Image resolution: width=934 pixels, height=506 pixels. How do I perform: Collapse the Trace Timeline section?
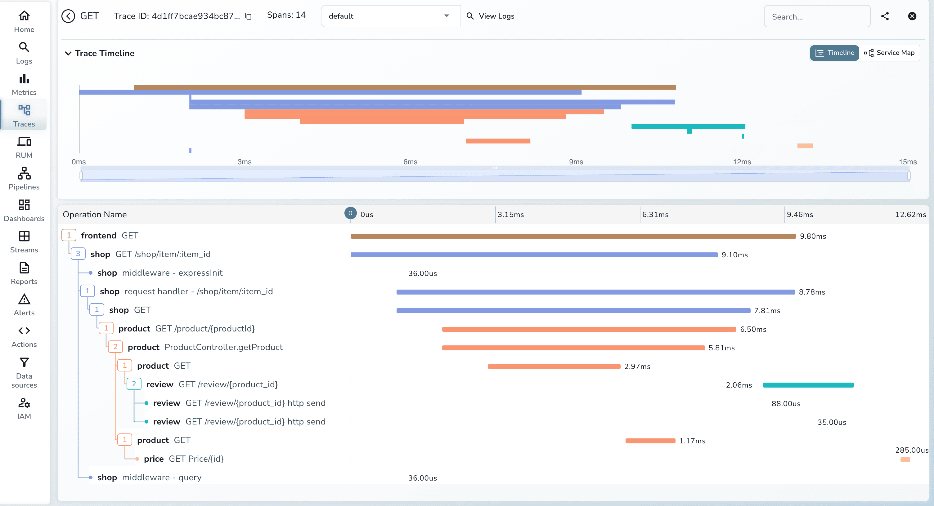pyautogui.click(x=68, y=53)
